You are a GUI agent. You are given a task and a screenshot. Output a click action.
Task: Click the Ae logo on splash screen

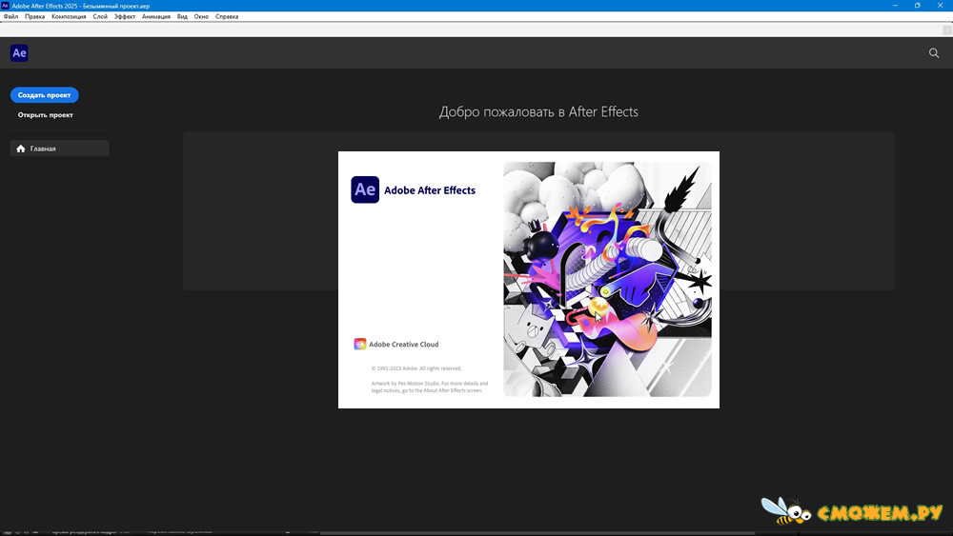point(365,189)
